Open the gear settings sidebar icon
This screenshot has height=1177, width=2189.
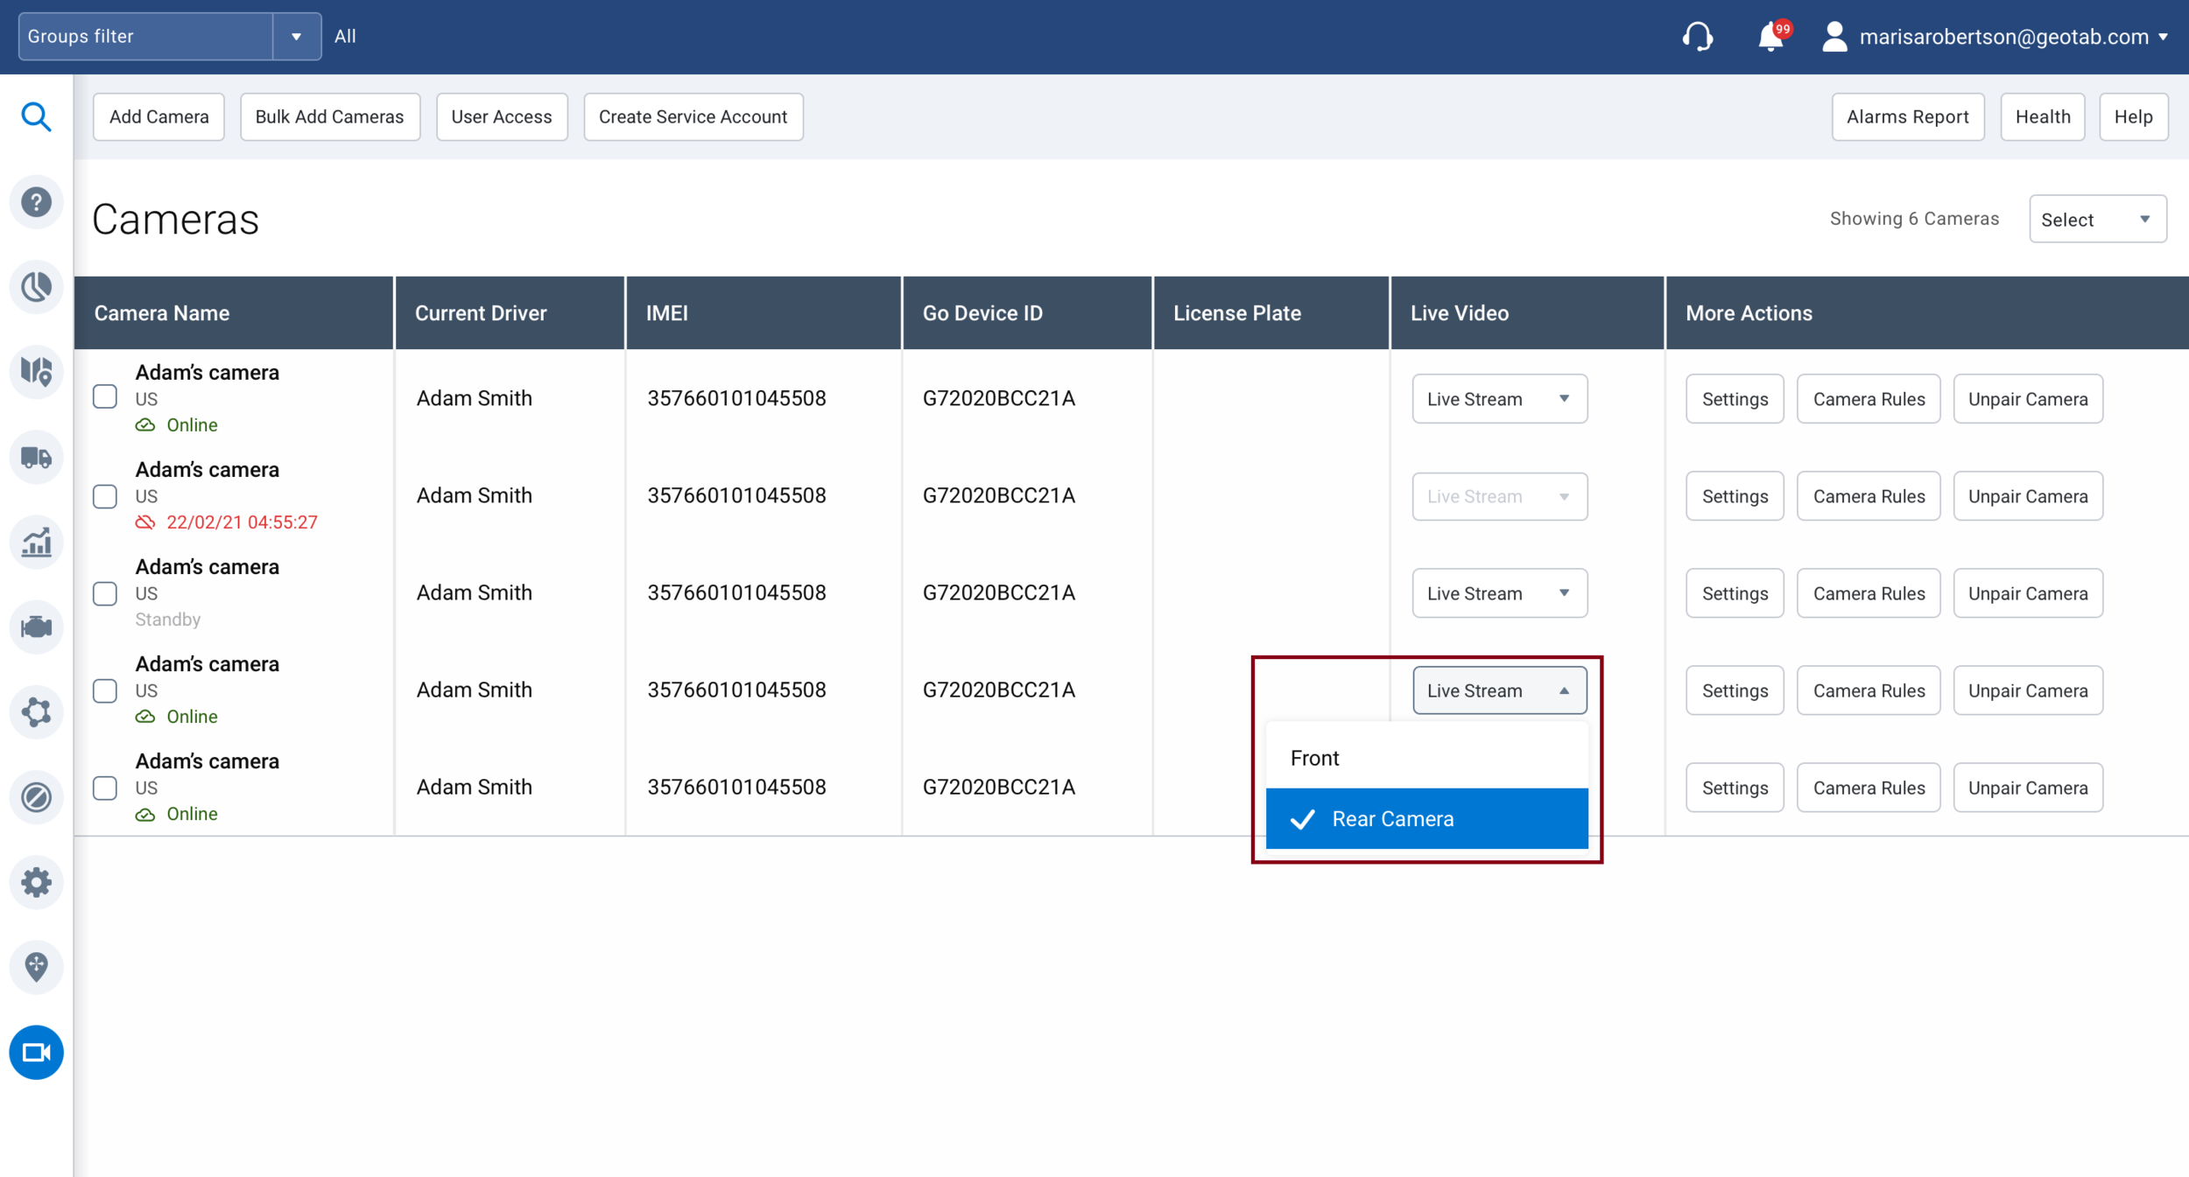tap(36, 882)
